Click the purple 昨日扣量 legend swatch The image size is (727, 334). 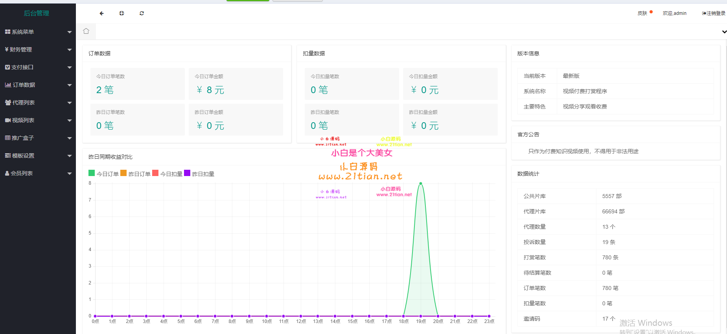click(x=187, y=173)
